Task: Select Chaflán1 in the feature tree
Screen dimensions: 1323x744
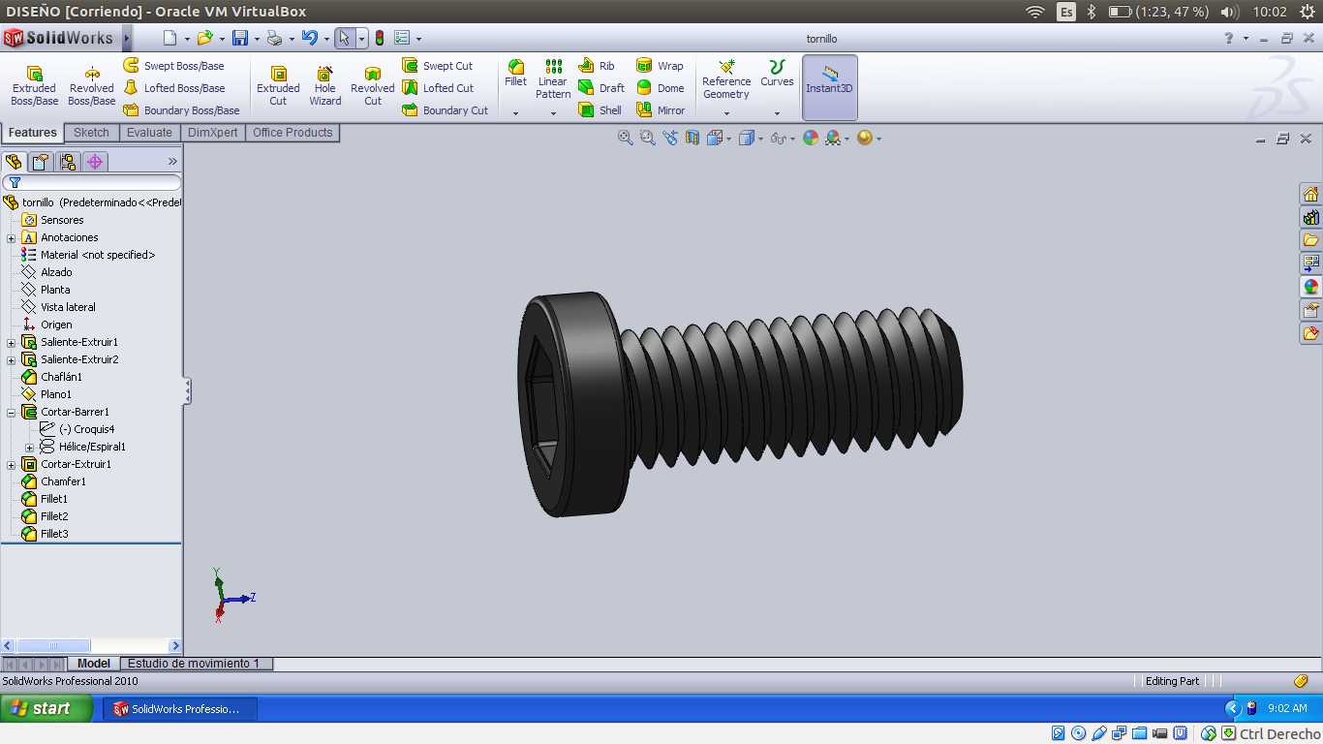Action: pyautogui.click(x=61, y=377)
